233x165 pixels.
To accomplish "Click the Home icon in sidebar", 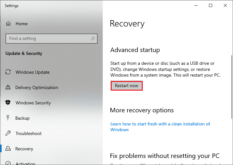I will pyautogui.click(x=9, y=24).
